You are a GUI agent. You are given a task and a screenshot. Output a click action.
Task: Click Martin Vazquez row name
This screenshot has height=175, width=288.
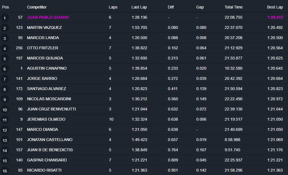(44, 27)
